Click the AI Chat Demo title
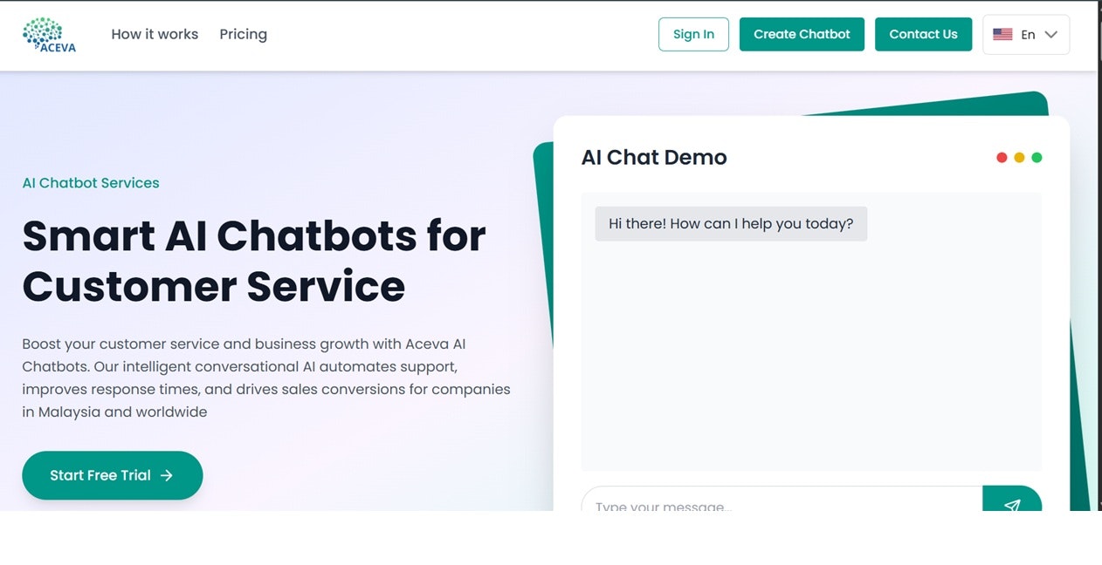Viewport: 1102px width, 565px height. click(x=654, y=158)
